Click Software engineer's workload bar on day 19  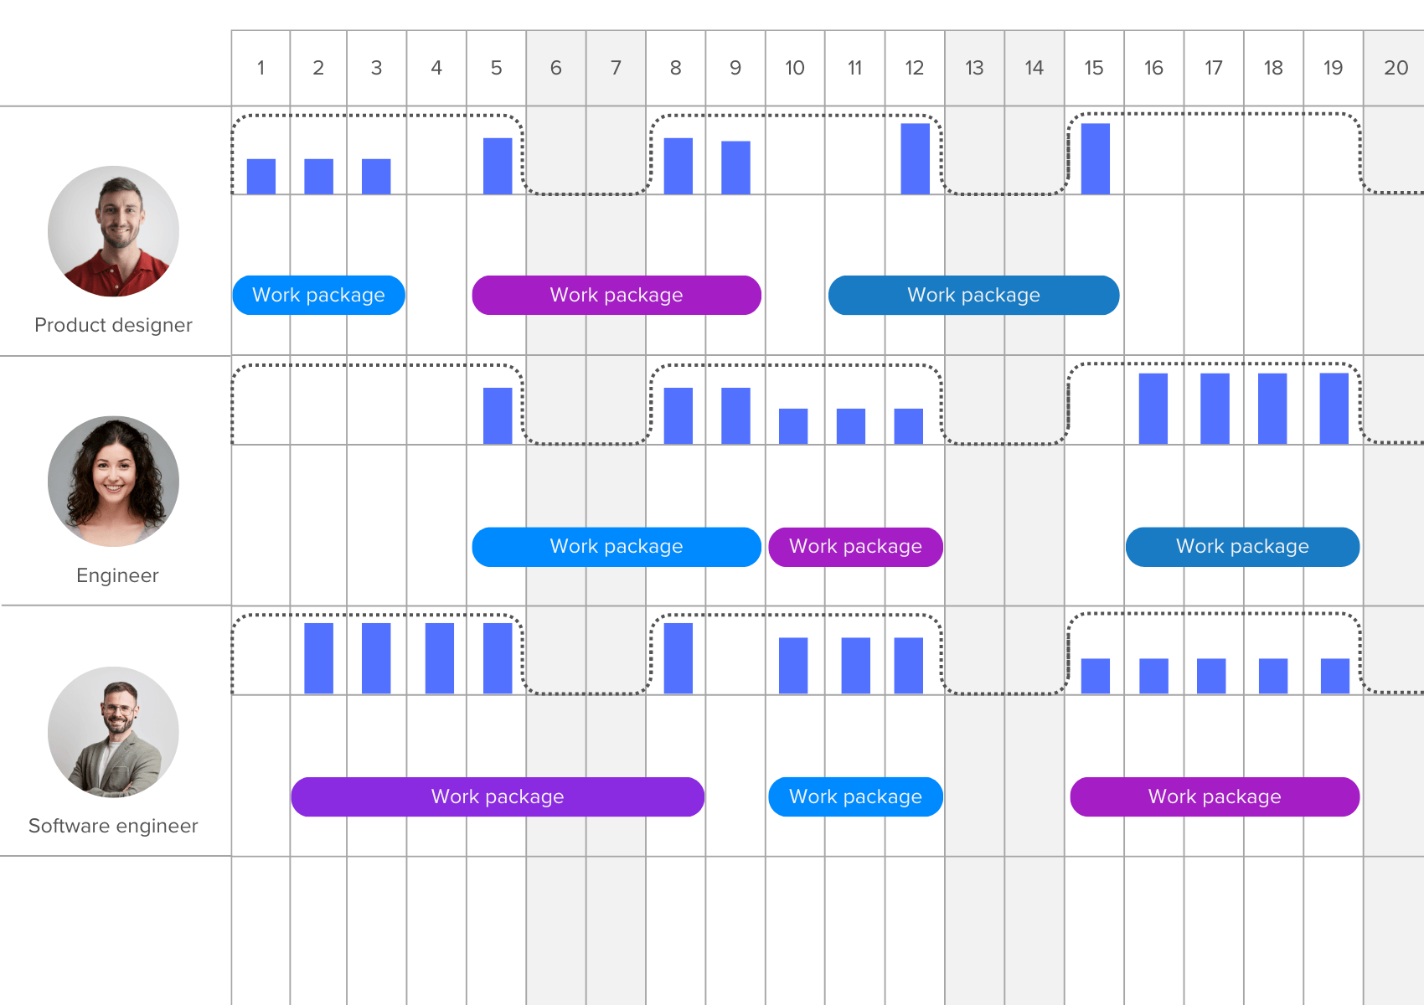1335,676
